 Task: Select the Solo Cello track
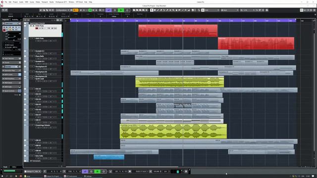click(x=46, y=157)
